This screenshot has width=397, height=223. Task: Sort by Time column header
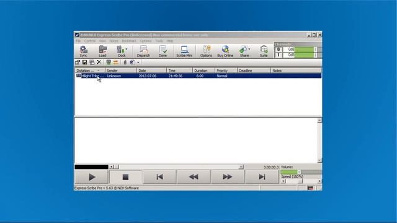[179, 71]
